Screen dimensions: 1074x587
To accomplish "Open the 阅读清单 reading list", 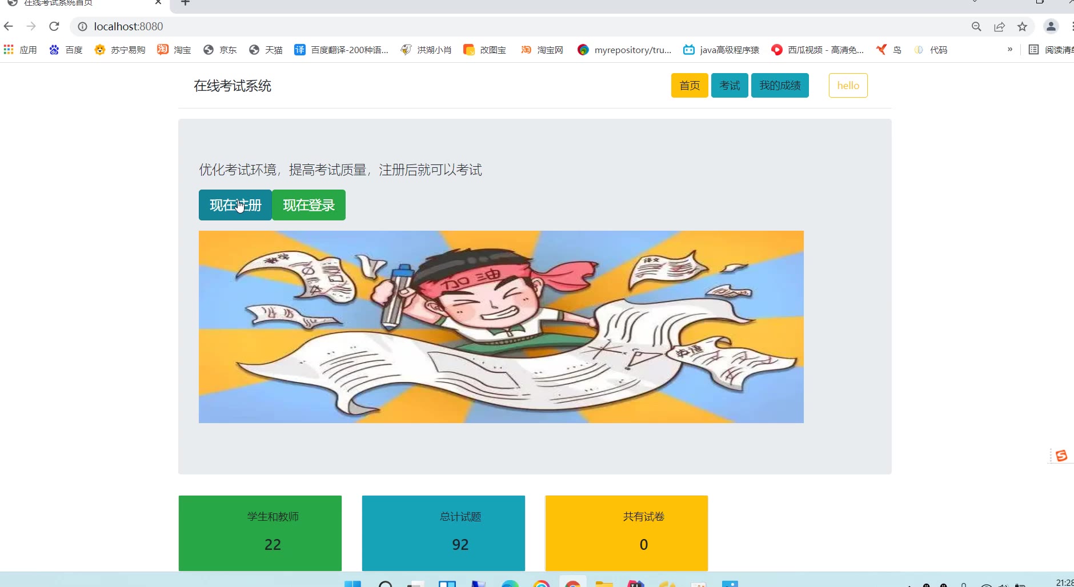I will pos(1051,50).
